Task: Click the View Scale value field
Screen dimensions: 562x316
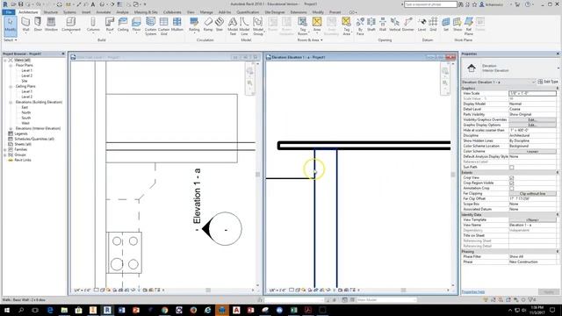Action: [532, 93]
